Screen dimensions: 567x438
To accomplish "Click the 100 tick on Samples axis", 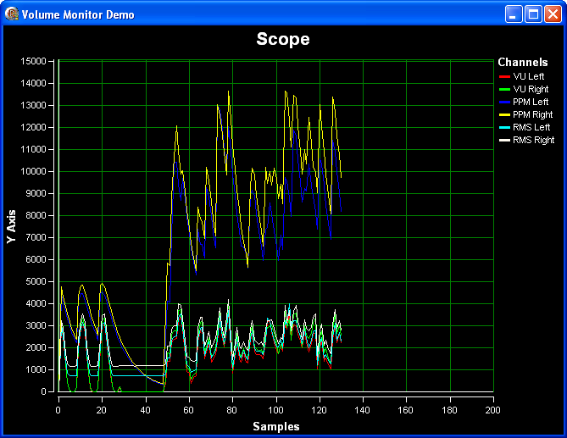I will click(275, 410).
